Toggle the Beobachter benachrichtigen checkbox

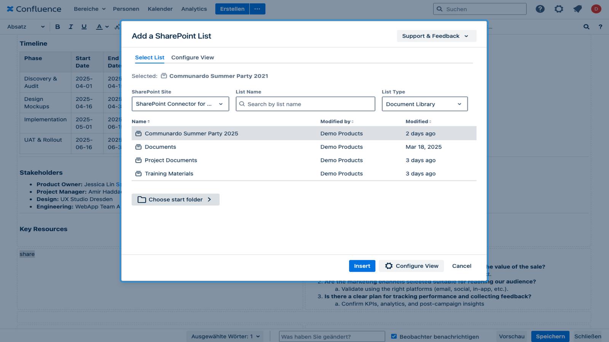tap(394, 336)
